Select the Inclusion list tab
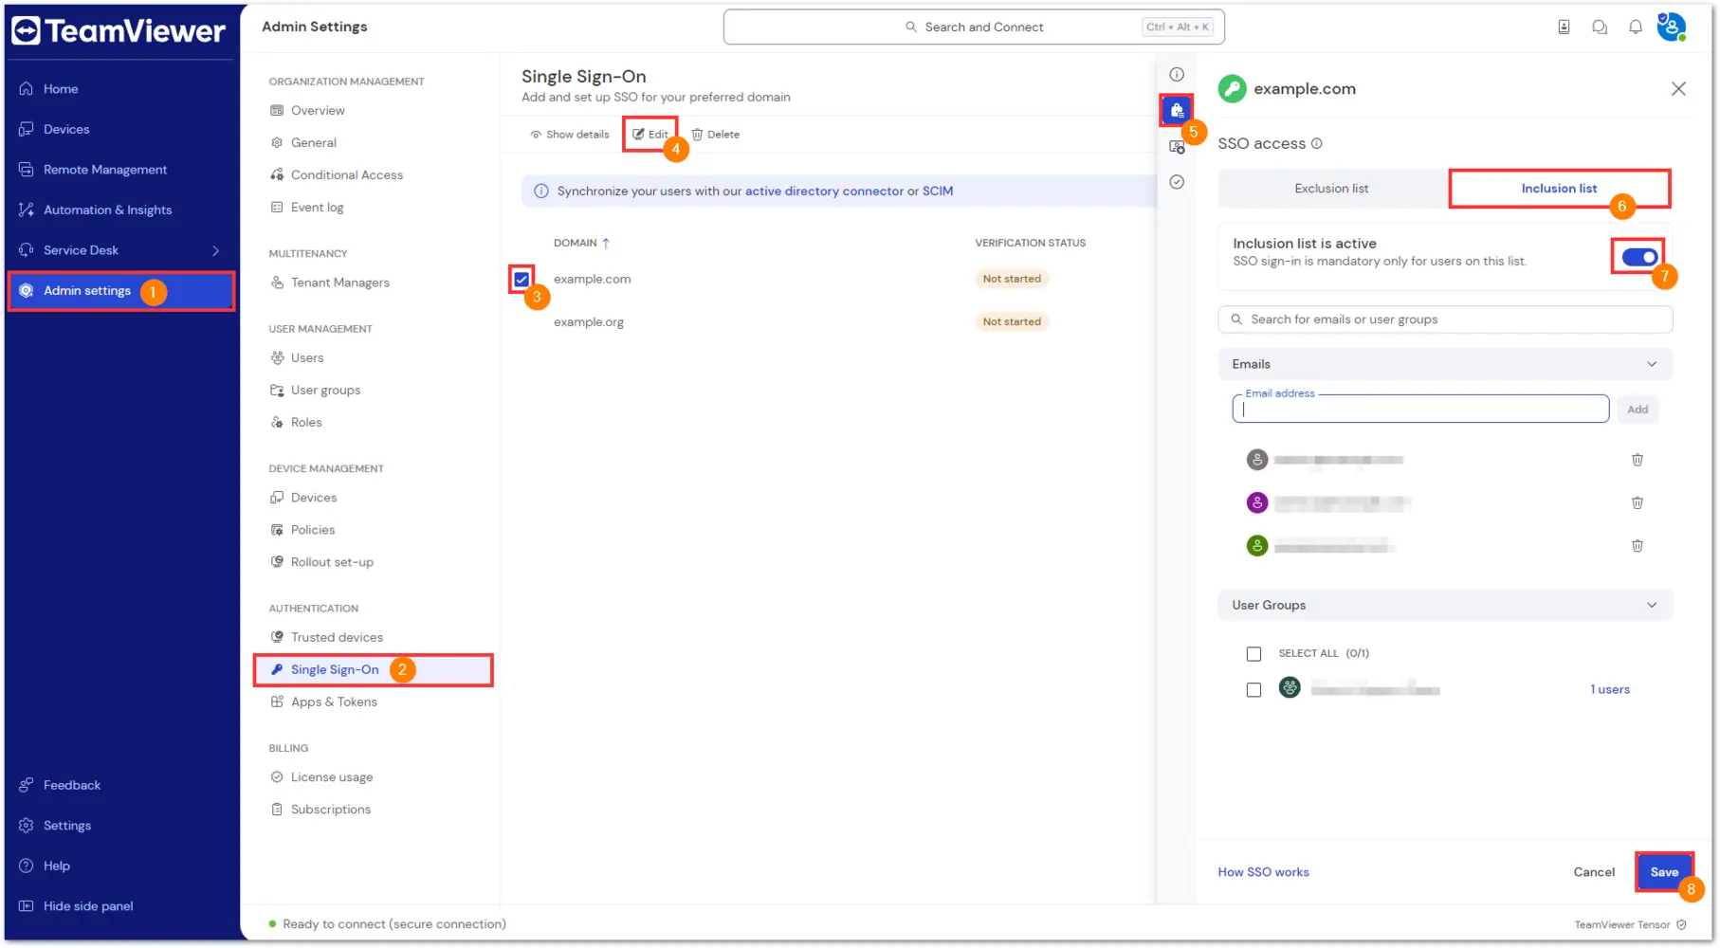 click(x=1559, y=189)
